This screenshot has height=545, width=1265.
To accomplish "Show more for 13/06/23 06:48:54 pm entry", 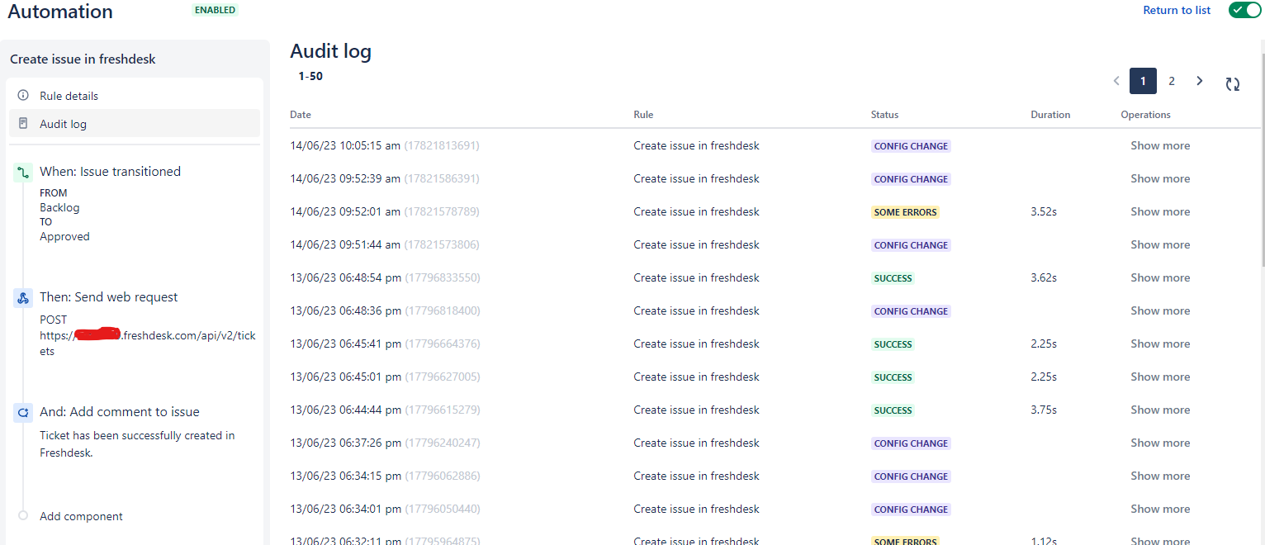I will coord(1160,277).
